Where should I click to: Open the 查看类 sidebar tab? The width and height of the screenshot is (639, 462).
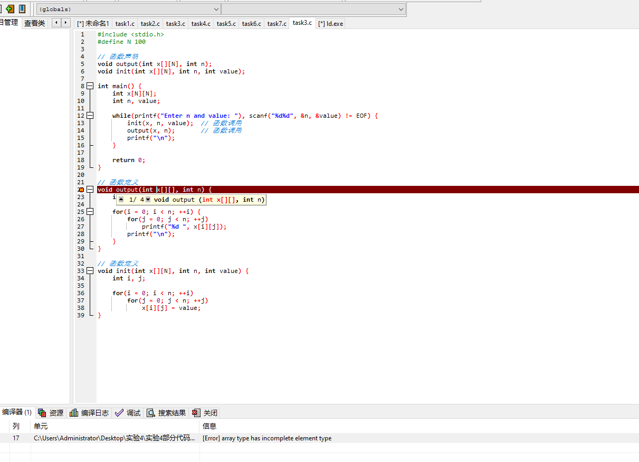pyautogui.click(x=35, y=23)
